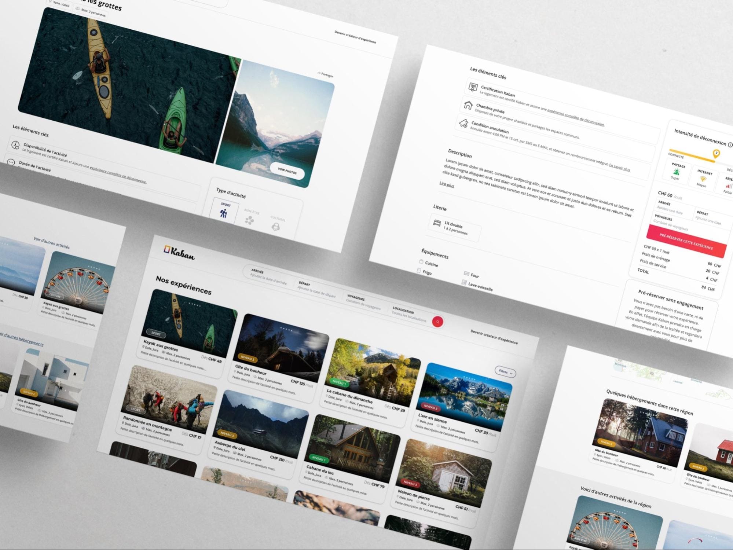Image resolution: width=733 pixels, height=550 pixels.
Task: Click the En savoir plus cancellation link
Action: pos(619,167)
